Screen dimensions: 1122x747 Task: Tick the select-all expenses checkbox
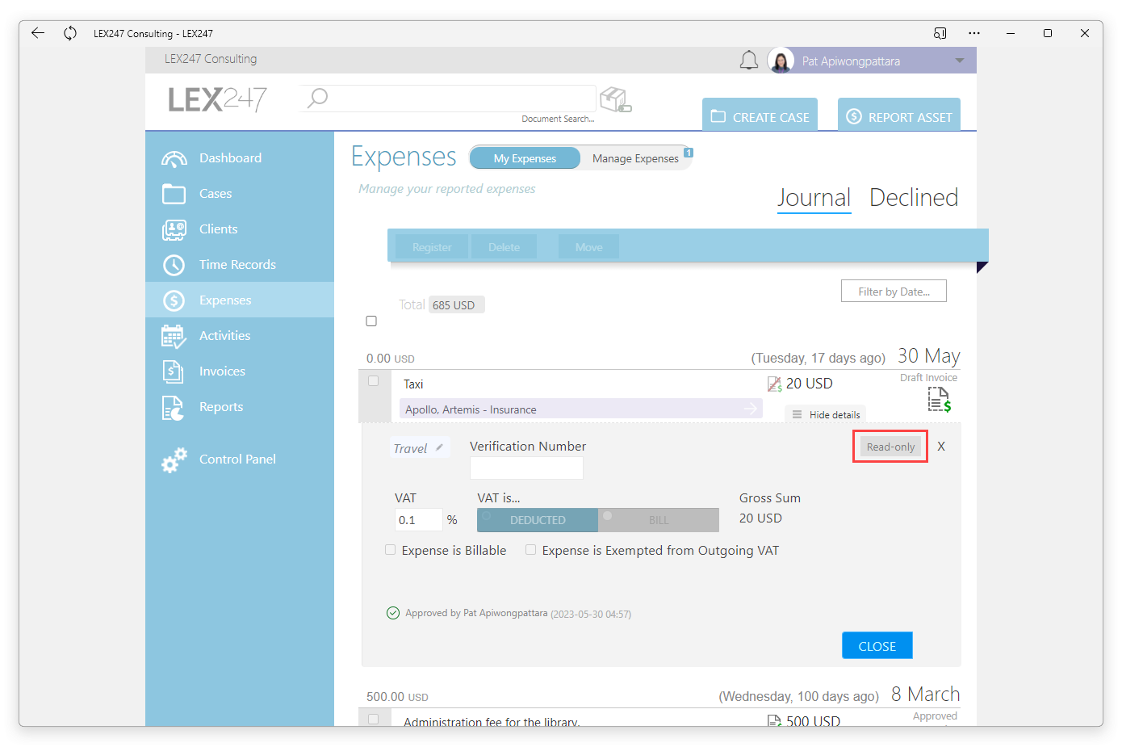[371, 321]
